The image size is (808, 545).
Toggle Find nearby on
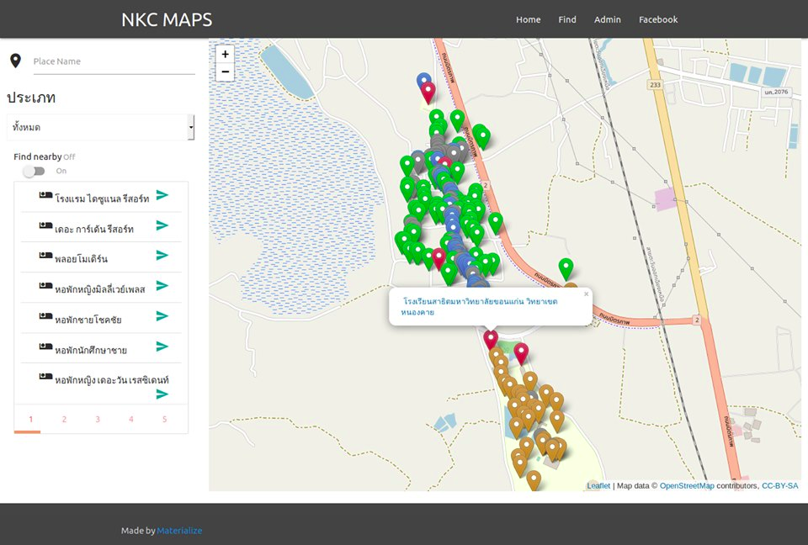[x=35, y=171]
